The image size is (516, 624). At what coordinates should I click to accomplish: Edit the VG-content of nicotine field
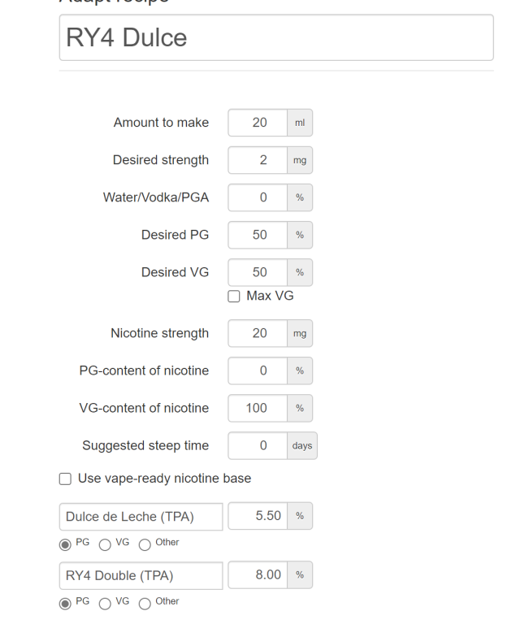click(x=258, y=408)
